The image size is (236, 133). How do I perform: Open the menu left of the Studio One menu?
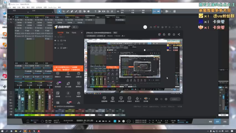pyautogui.click(x=45, y=7)
